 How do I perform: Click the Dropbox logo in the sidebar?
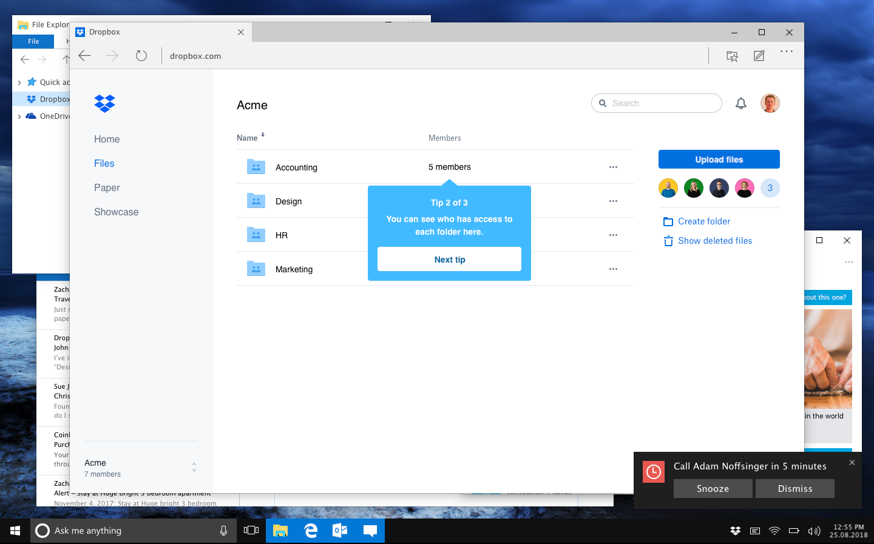pyautogui.click(x=105, y=104)
